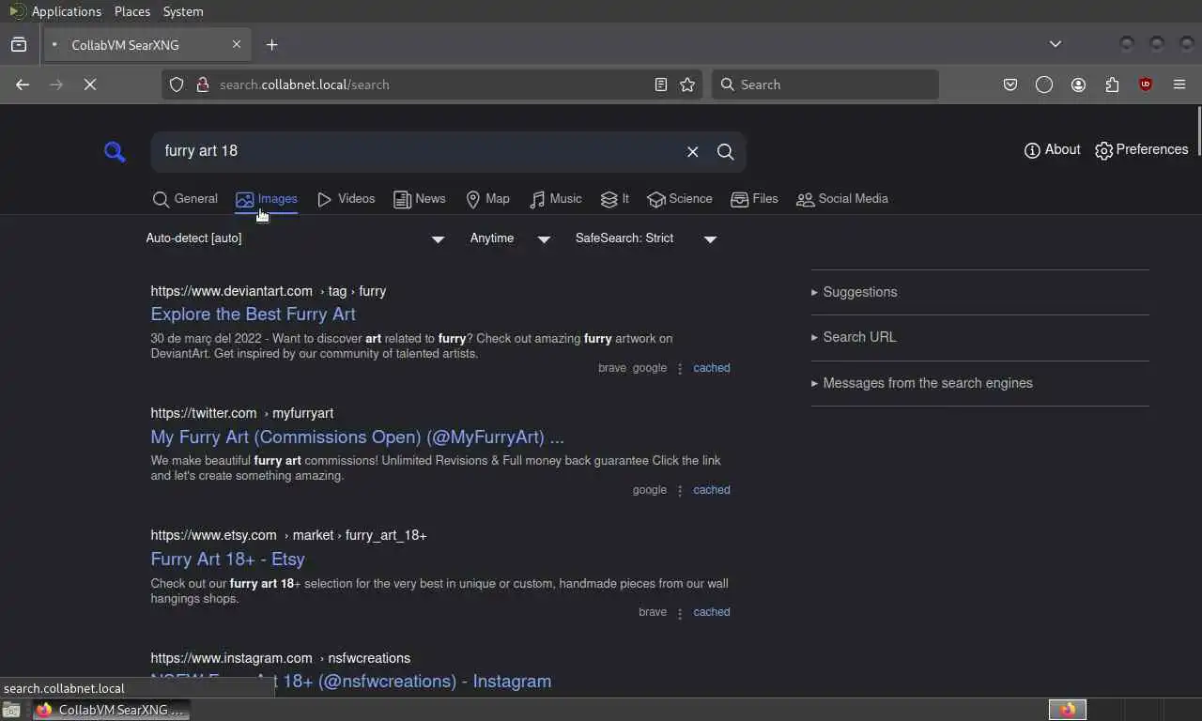The image size is (1202, 721).
Task: Open the Firefox hamburger menu
Action: pyautogui.click(x=1179, y=84)
